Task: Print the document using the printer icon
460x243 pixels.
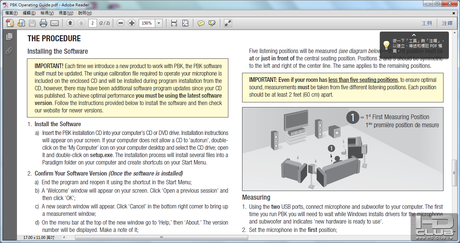Action: pos(43,23)
